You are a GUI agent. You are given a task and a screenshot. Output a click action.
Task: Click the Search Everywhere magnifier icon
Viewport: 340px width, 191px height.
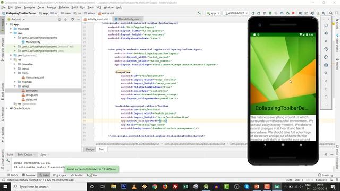coord(331,13)
